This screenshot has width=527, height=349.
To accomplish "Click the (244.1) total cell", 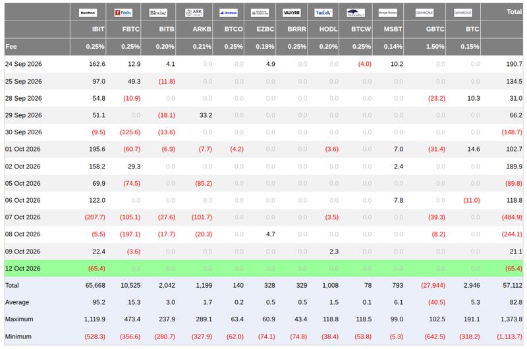I will tap(512, 234).
